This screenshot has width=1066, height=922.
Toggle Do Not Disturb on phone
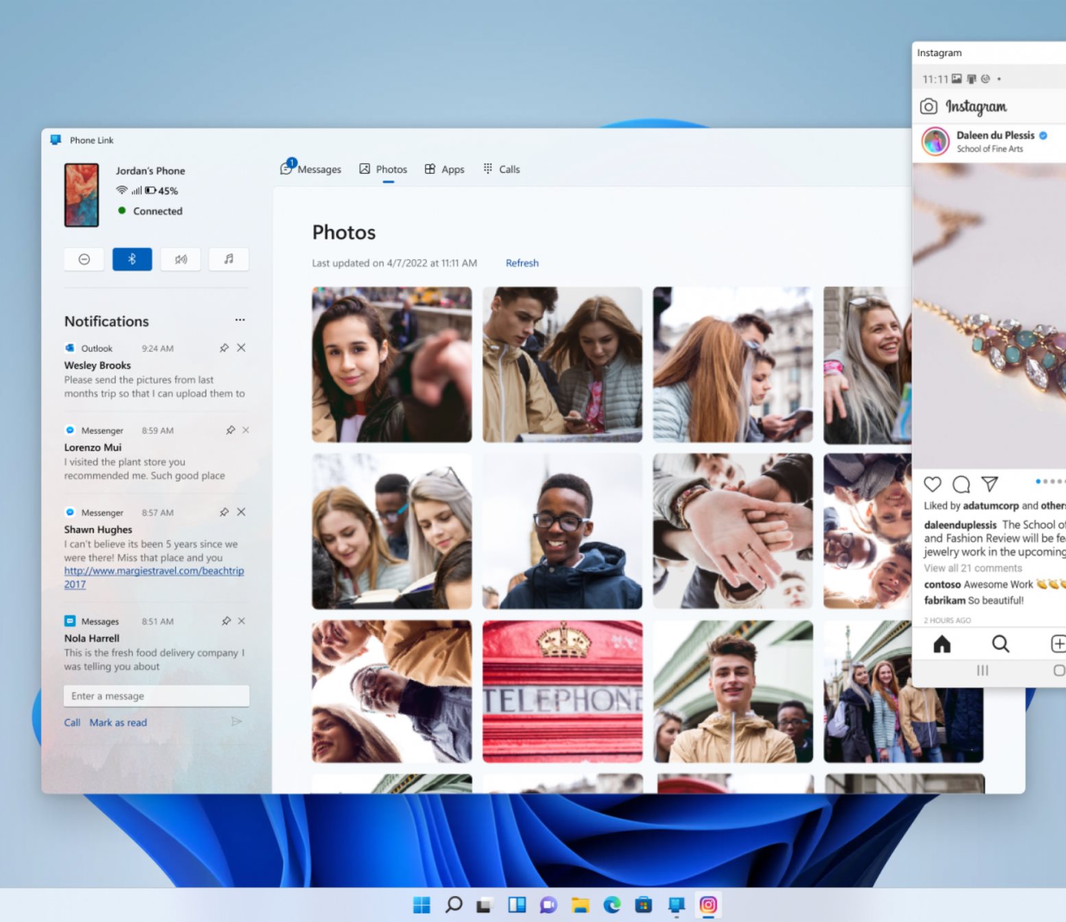pyautogui.click(x=84, y=259)
